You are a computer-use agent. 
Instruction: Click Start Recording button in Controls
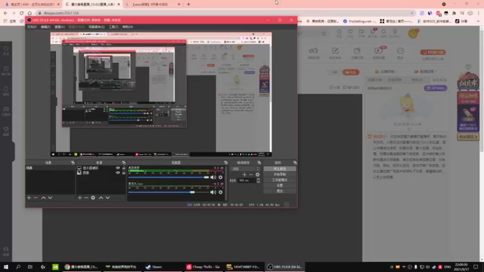pos(280,174)
